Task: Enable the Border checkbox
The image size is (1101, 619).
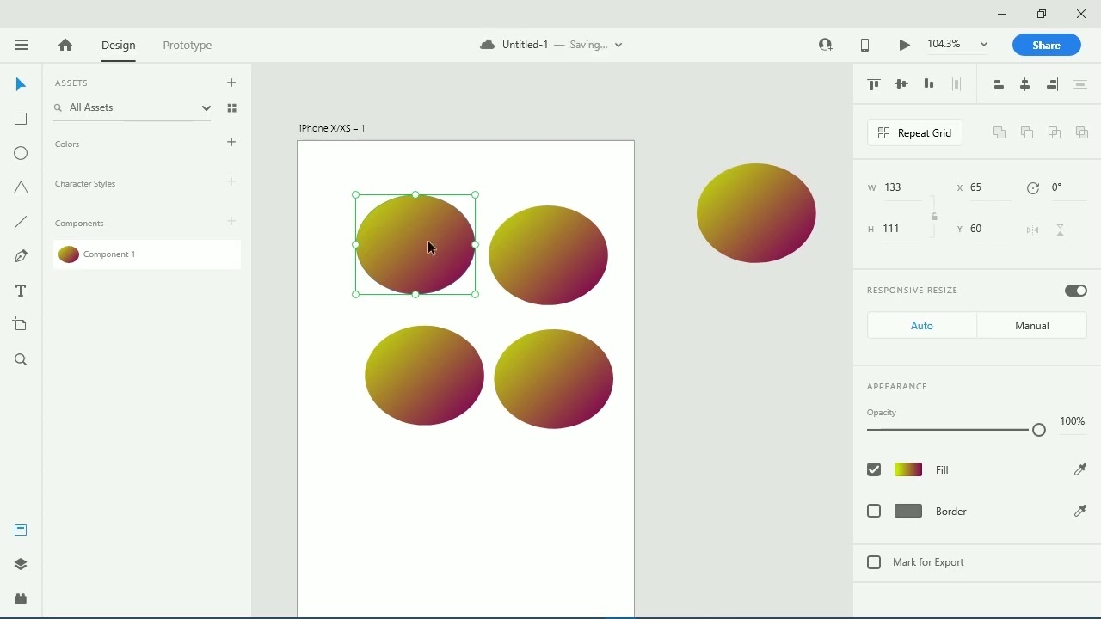Action: tap(874, 511)
